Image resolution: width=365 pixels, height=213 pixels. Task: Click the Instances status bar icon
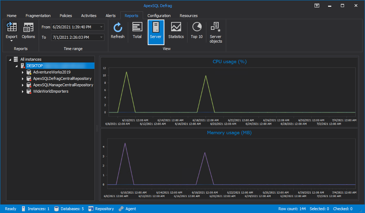(23, 209)
